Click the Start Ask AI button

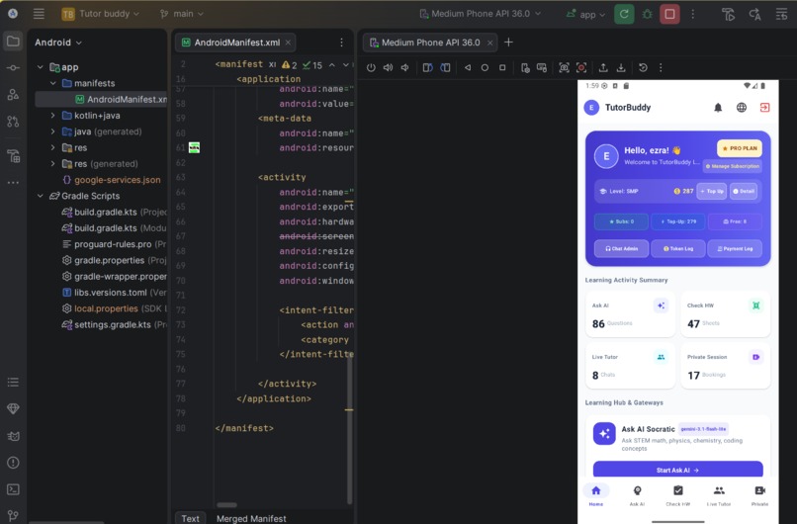coord(677,469)
